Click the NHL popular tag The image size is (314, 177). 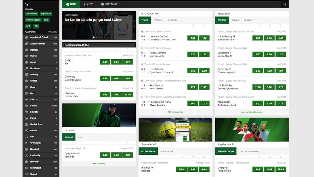pyautogui.click(x=46, y=20)
